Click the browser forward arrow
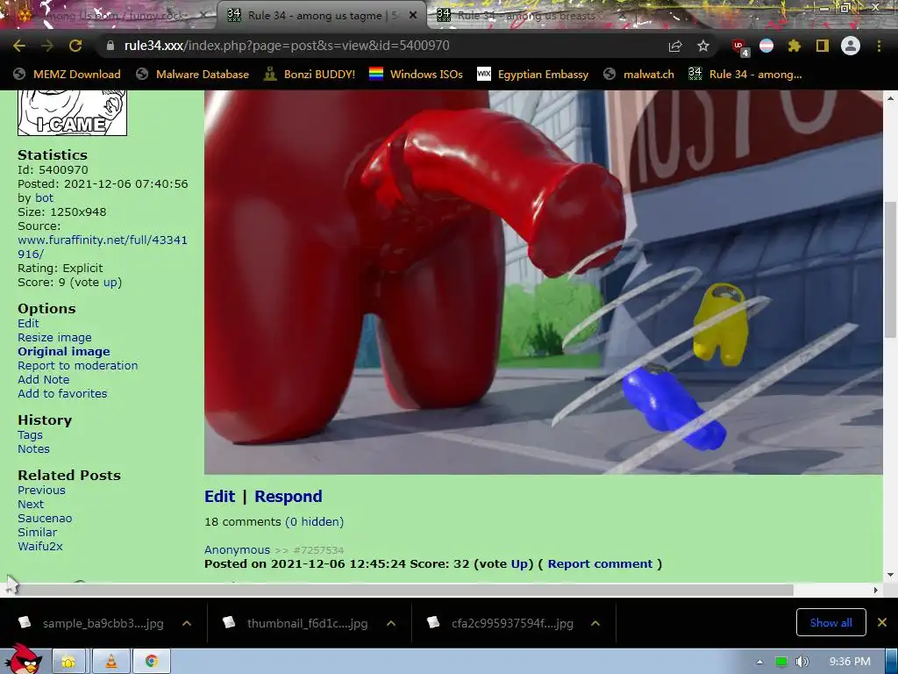Image resolution: width=898 pixels, height=674 pixels. (x=47, y=46)
